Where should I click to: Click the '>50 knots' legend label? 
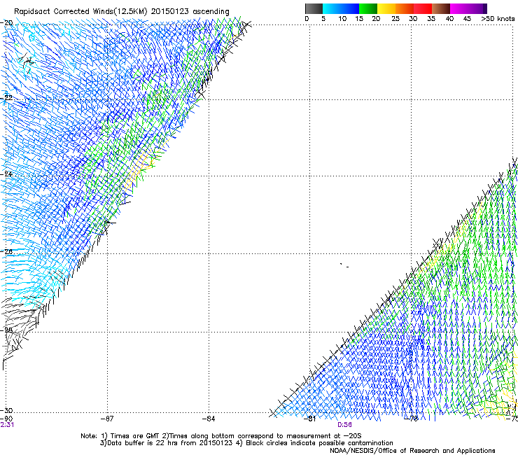coord(498,19)
